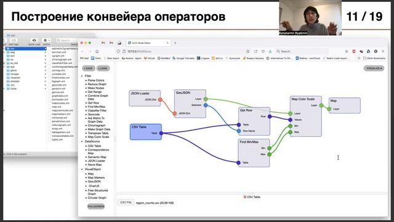
Task: Select the JSON Loader node title
Action: (x=140, y=93)
